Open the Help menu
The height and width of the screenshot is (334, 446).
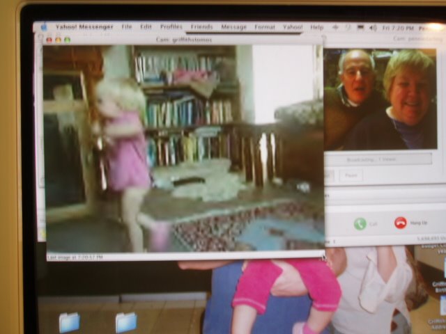(x=317, y=28)
